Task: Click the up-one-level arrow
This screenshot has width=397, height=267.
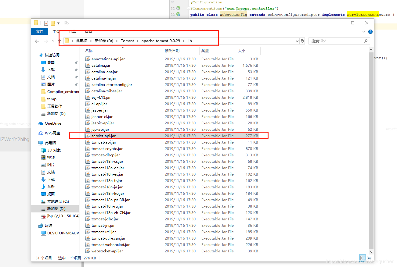Action: click(x=59, y=41)
